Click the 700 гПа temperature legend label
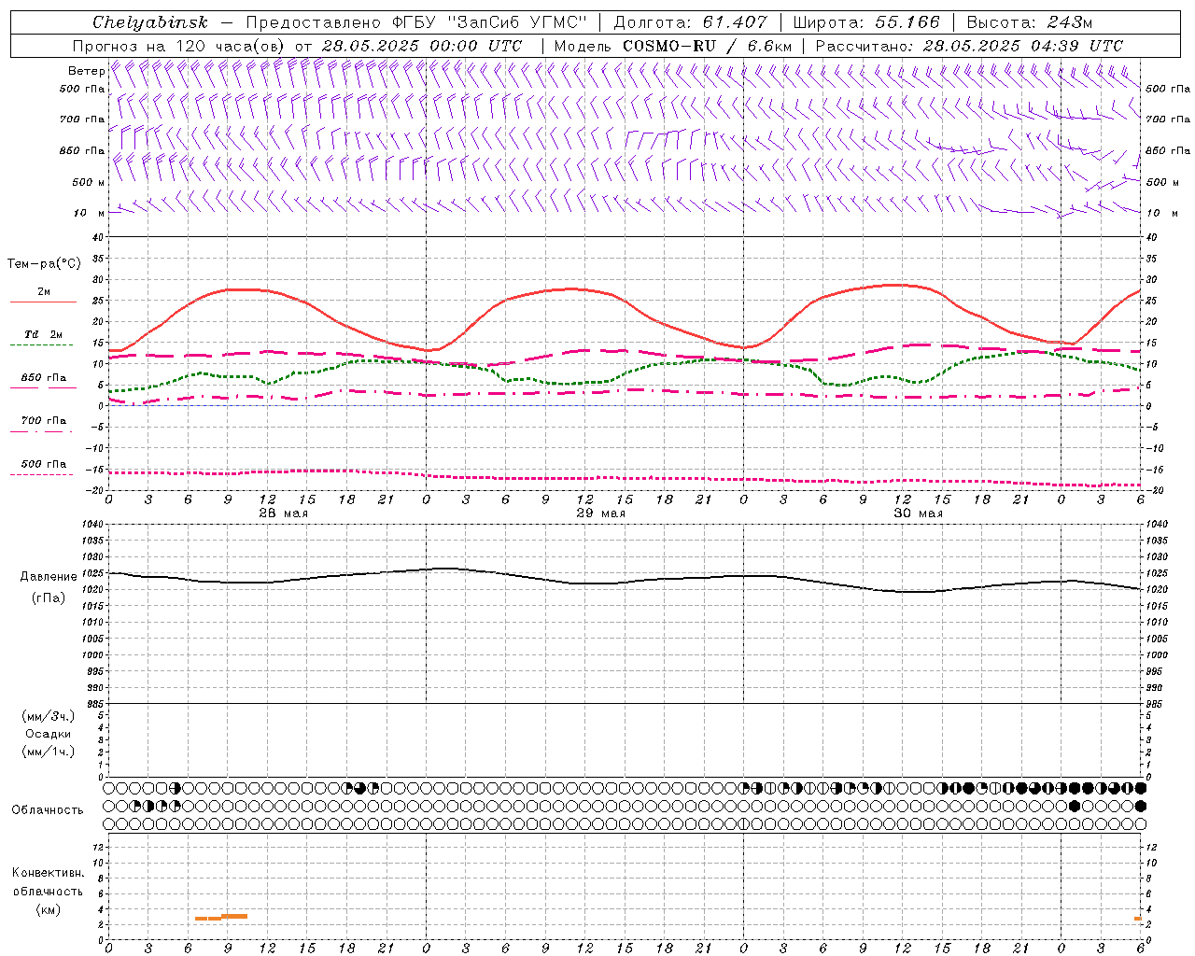This screenshot has height=956, width=1195. (x=44, y=421)
